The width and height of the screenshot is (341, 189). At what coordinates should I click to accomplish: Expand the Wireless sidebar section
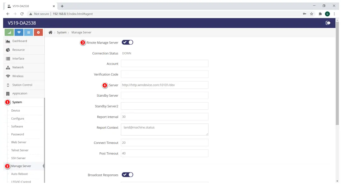pos(24,76)
